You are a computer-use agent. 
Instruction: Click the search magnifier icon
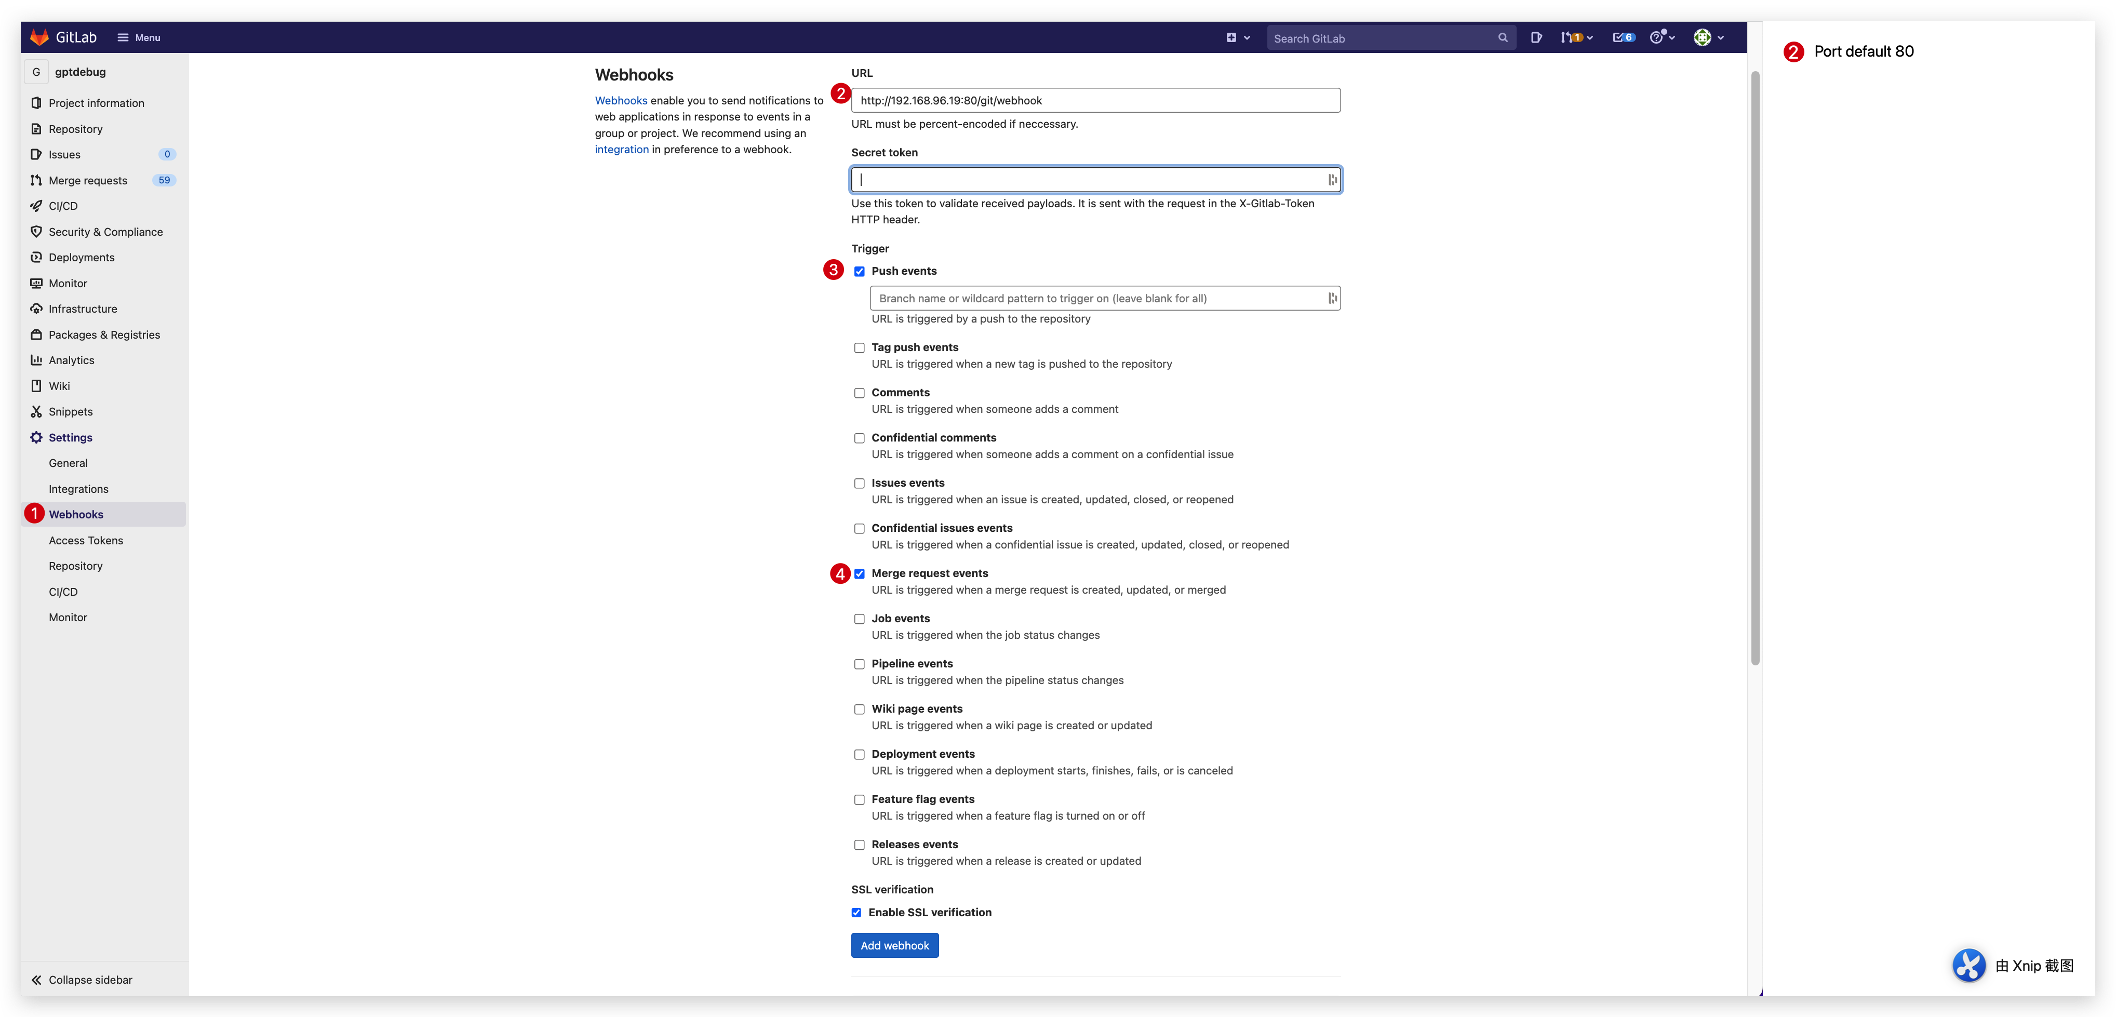tap(1503, 38)
